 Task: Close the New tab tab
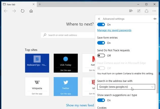pos(34,4)
